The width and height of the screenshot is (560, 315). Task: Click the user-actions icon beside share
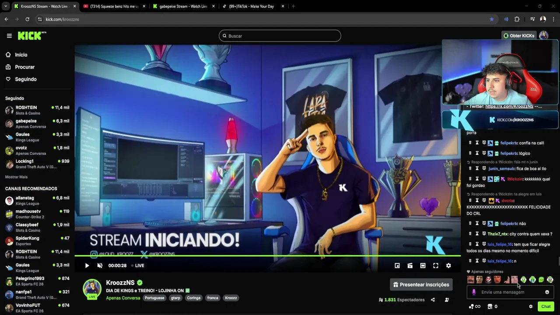tap(447, 300)
